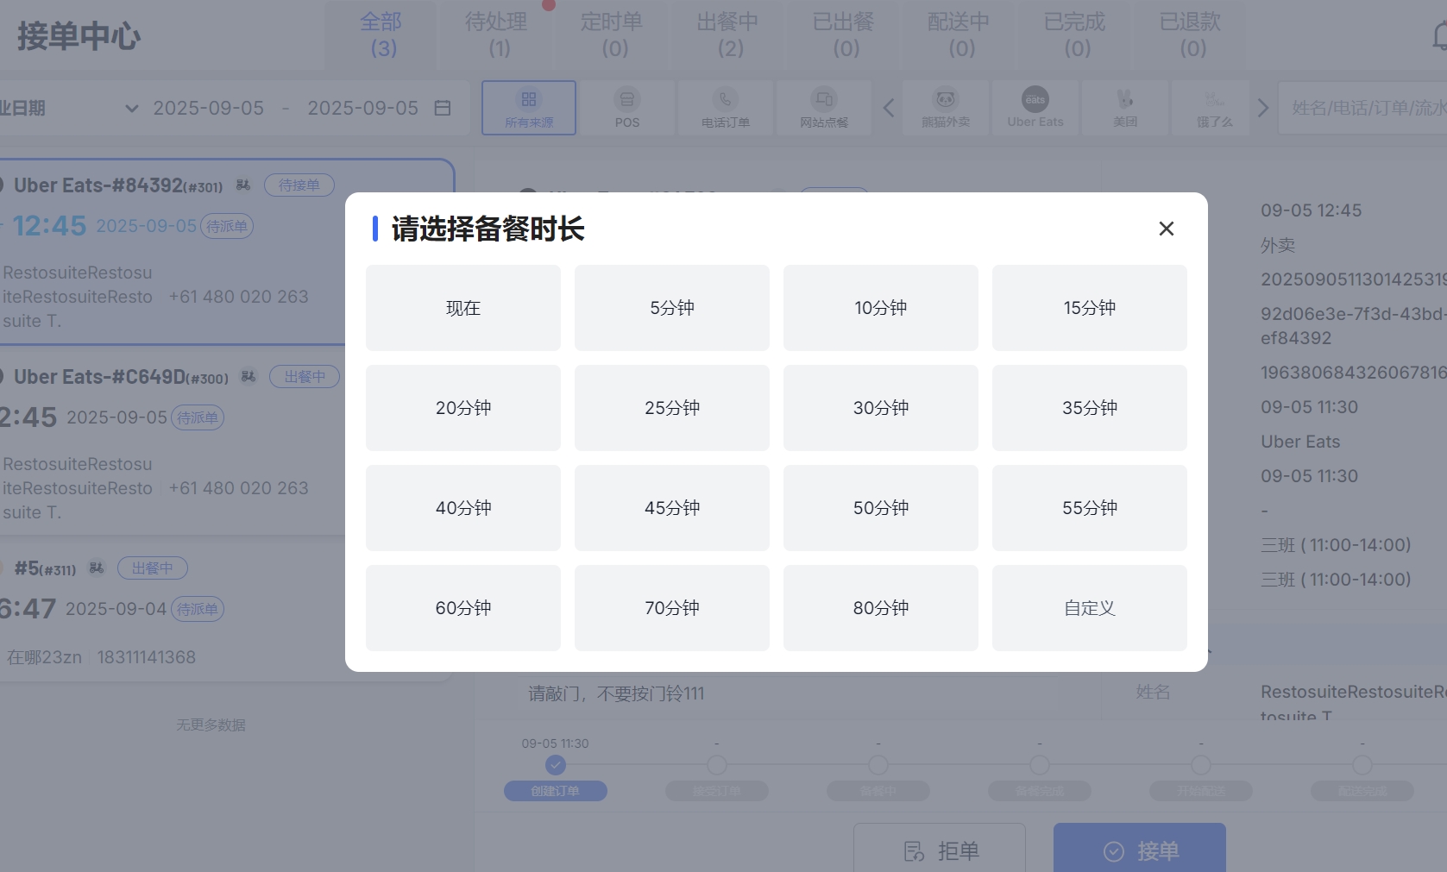The width and height of the screenshot is (1447, 872).
Task: Click the name/phone/order search field
Action: pos(1363,108)
